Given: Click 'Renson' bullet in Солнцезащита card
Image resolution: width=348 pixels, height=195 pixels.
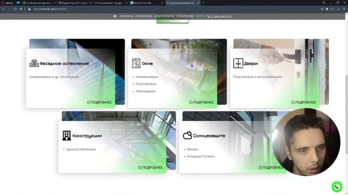Looking at the screenshot, I should pos(192,149).
